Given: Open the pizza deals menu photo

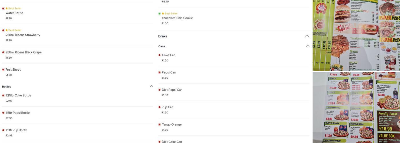Looking at the screenshot, I should (356, 108).
